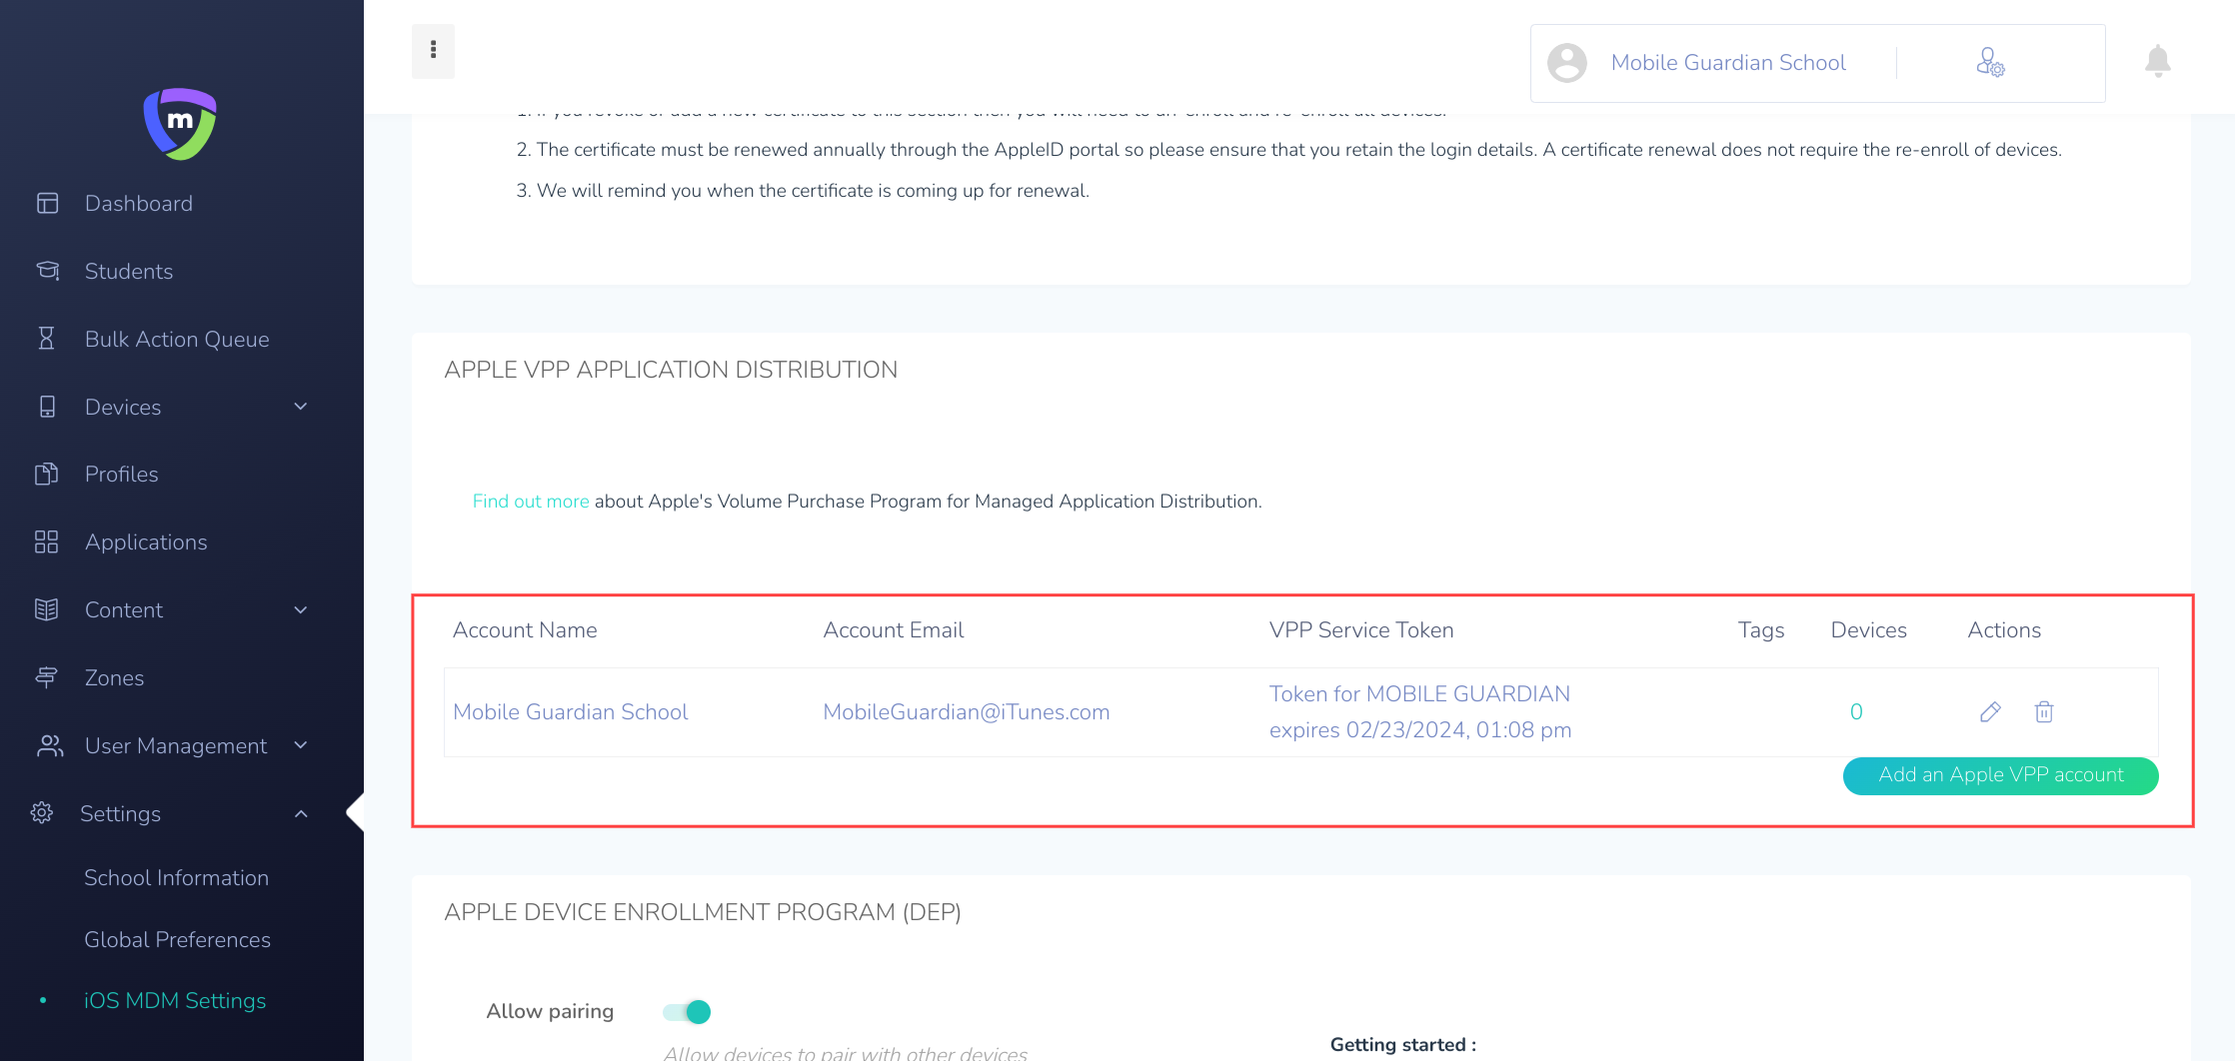The height and width of the screenshot is (1061, 2235).
Task: Edit the Mobile Guardian School VPP account
Action: click(1990, 711)
